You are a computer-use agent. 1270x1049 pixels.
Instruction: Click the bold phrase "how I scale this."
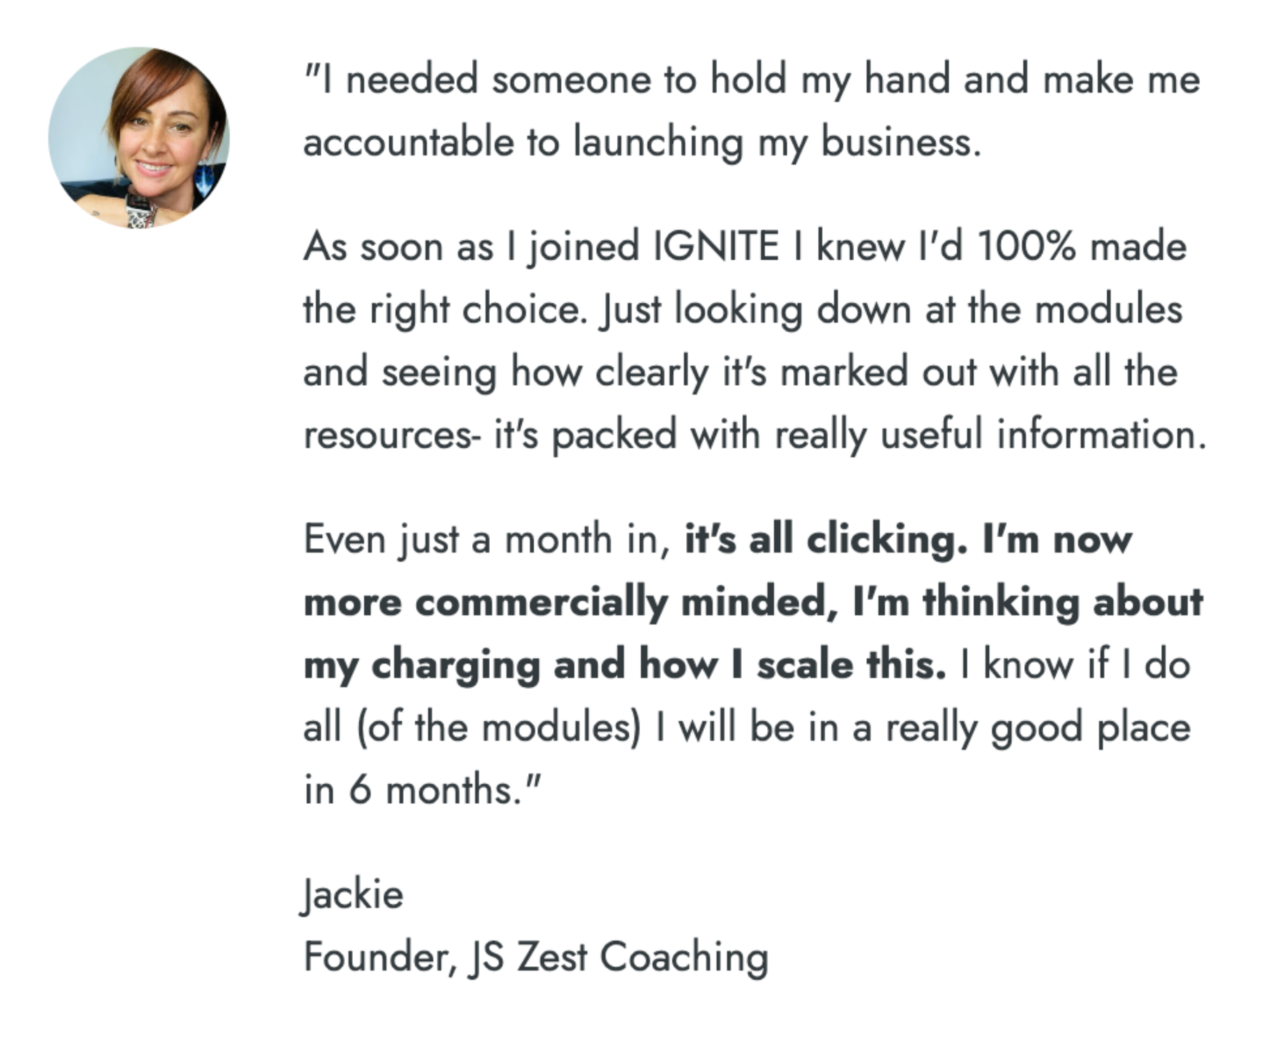click(792, 664)
